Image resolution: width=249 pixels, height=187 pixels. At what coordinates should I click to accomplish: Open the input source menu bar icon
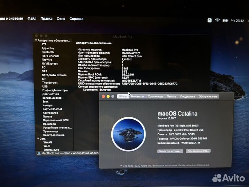210,20
